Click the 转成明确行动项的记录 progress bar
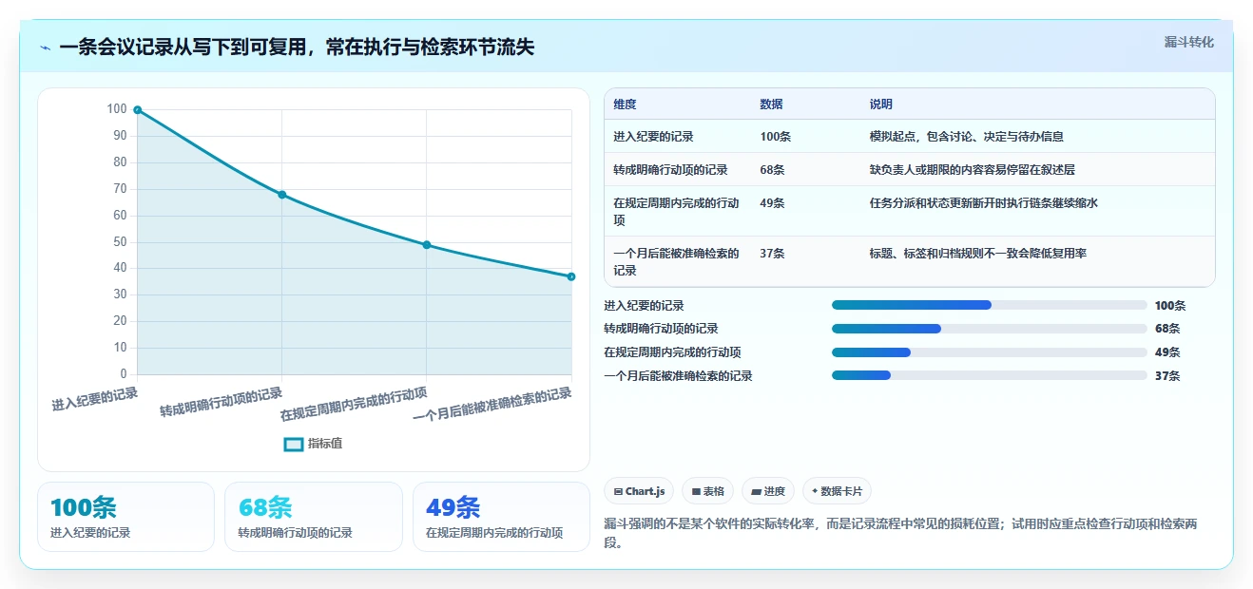1253x589 pixels. tap(989, 329)
